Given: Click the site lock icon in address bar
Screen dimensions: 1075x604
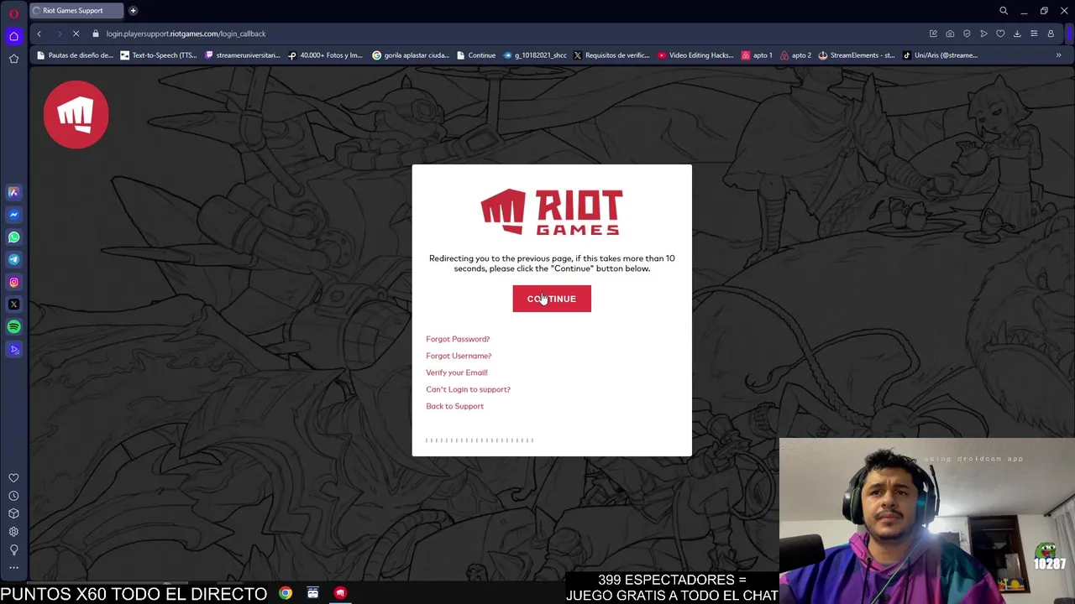Looking at the screenshot, I should (x=96, y=34).
